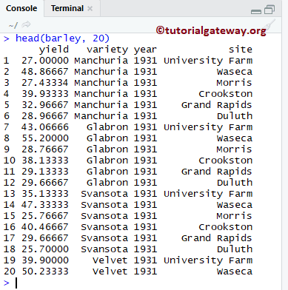Click yield value 47.33333

coord(45,205)
